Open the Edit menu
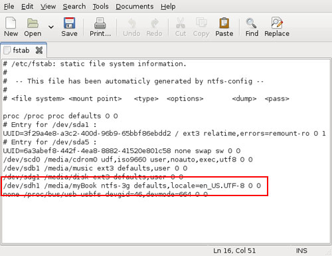Screen dimensions: 332x256 [x=27, y=7]
